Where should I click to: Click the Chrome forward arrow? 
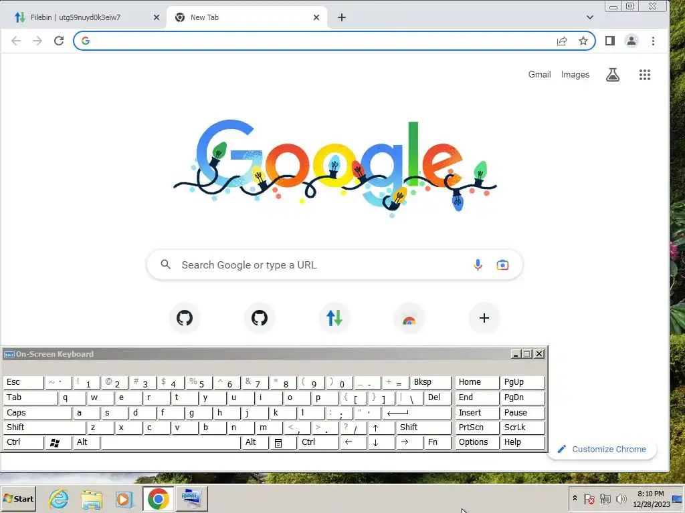37,41
